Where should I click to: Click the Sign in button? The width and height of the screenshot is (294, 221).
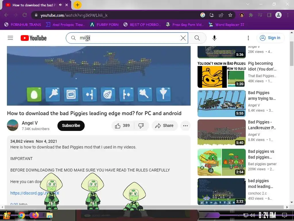(270, 38)
